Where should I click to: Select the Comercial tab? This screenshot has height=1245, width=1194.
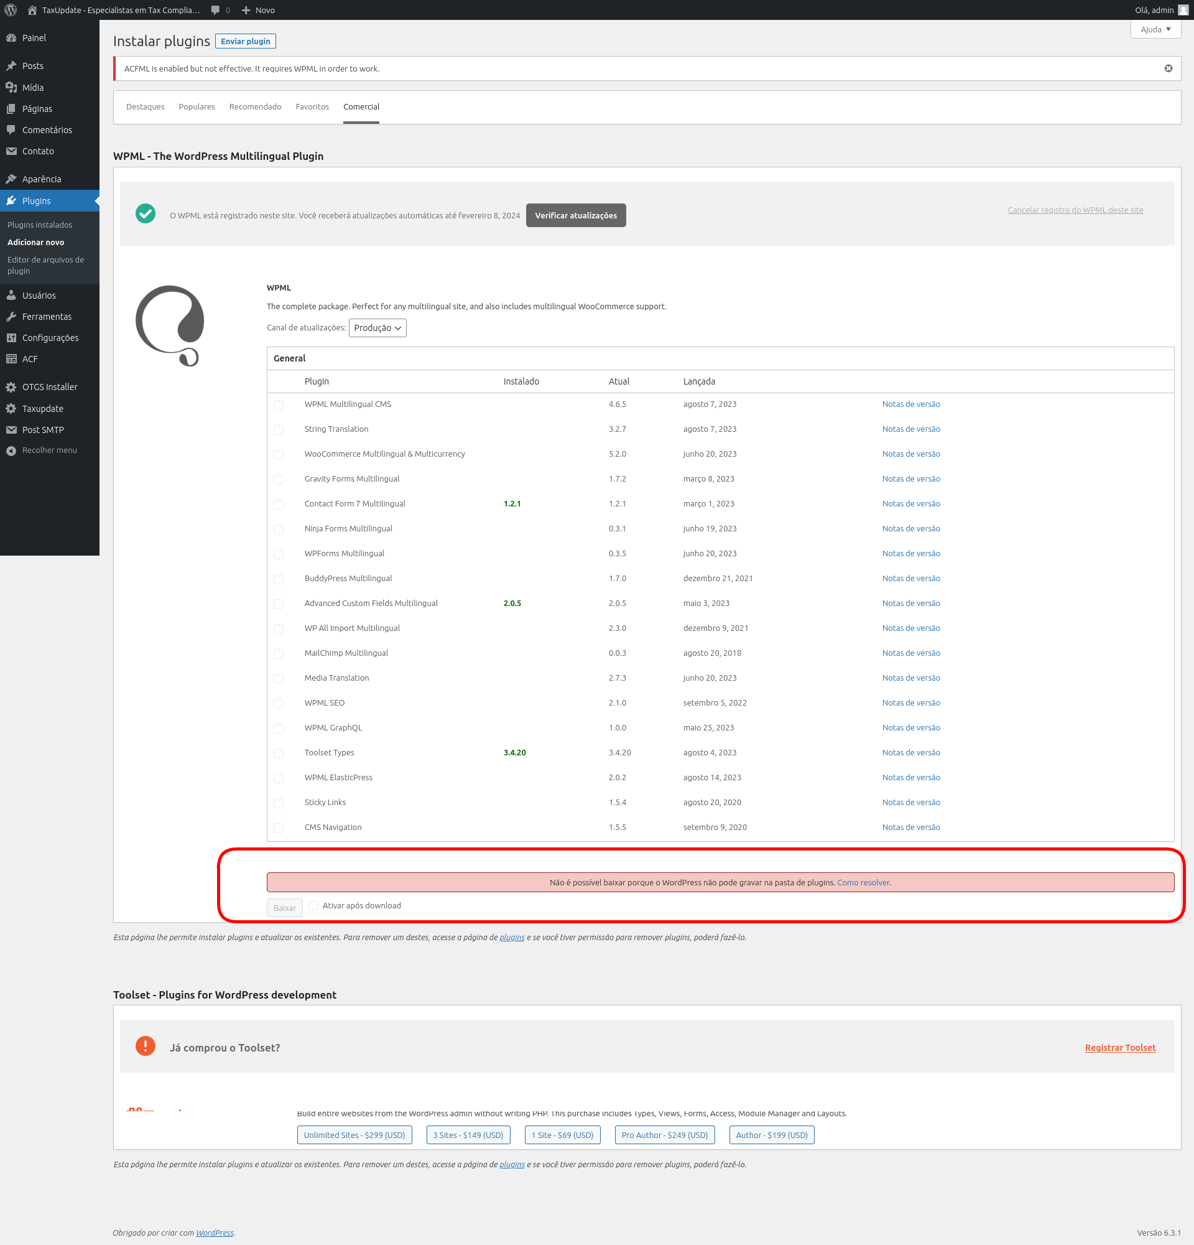(x=361, y=107)
